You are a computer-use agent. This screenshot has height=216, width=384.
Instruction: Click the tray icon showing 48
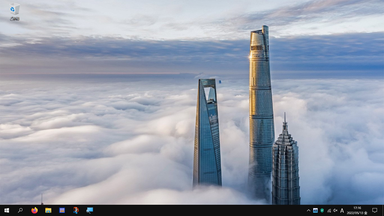[x=316, y=211]
